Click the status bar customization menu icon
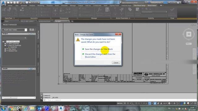Image resolution: width=198 pixels, height=111 pixels. coord(195,103)
